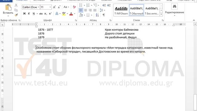The image size is (197, 111).
Task: Toggle underline formatting (Ч)
Action: click(34, 14)
